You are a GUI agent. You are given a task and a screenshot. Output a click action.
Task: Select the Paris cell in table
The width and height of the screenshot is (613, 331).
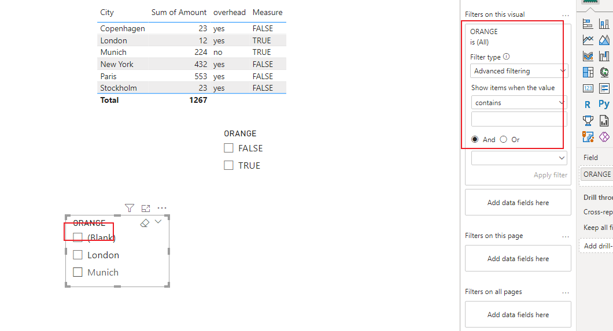108,76
